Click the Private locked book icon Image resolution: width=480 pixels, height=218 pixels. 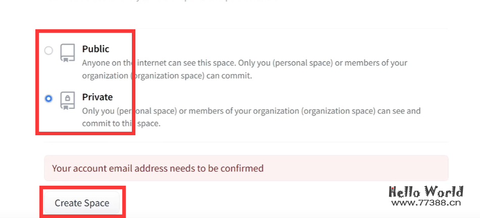(67, 100)
